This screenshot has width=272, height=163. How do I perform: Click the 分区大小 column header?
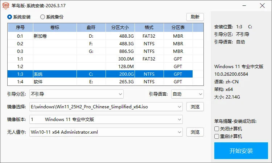point(120,28)
